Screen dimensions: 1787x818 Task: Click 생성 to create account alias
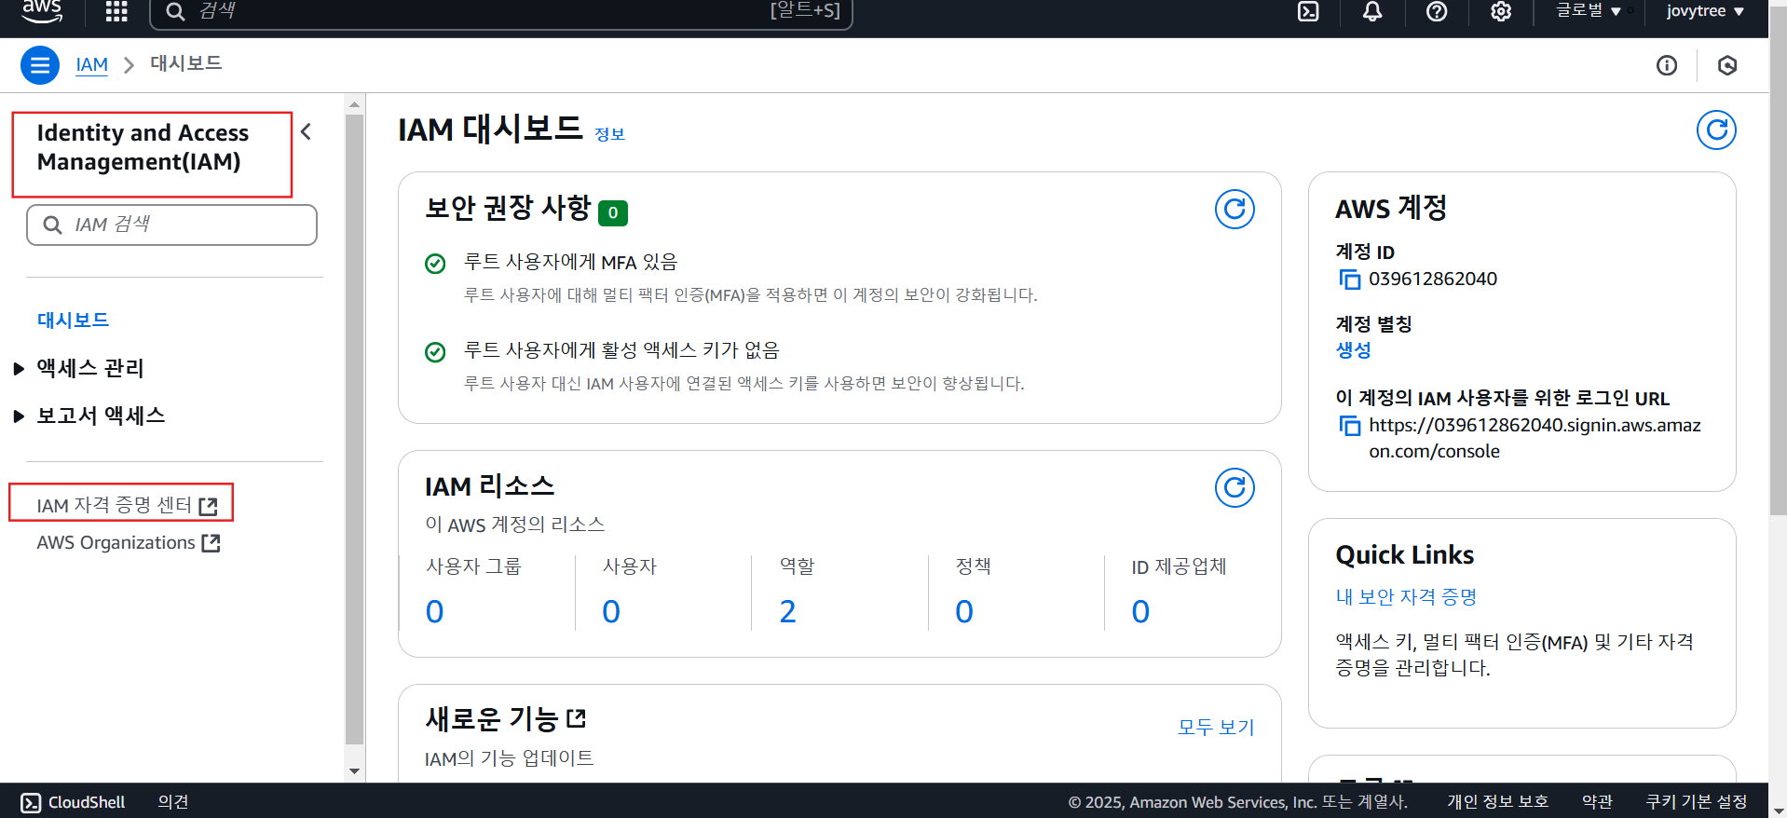[1354, 350]
